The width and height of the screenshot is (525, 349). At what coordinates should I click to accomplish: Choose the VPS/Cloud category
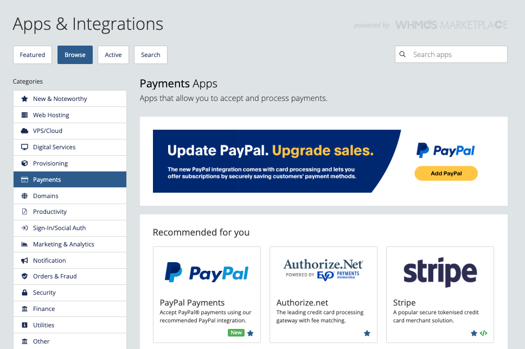click(x=70, y=131)
